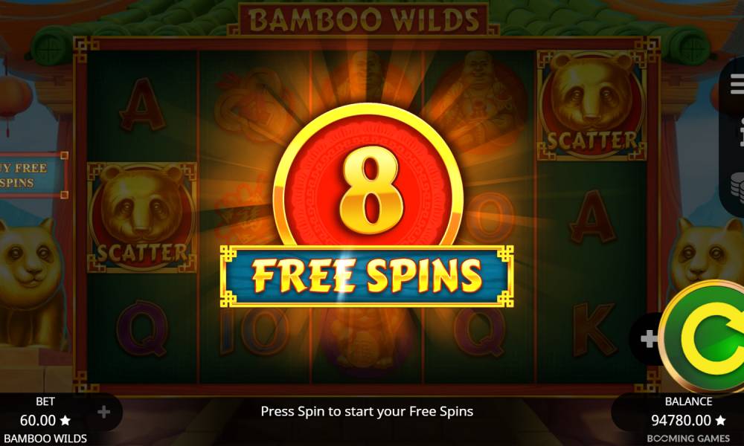This screenshot has height=446, width=744.
Task: Click the Bamboo Wilds title sign
Action: click(x=364, y=19)
